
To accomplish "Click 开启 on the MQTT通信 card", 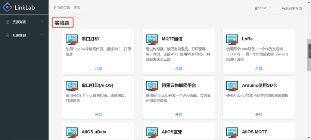I will pyautogui.click(x=178, y=68).
